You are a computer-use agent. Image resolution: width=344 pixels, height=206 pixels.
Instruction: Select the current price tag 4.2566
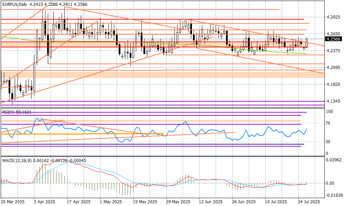pyautogui.click(x=333, y=39)
